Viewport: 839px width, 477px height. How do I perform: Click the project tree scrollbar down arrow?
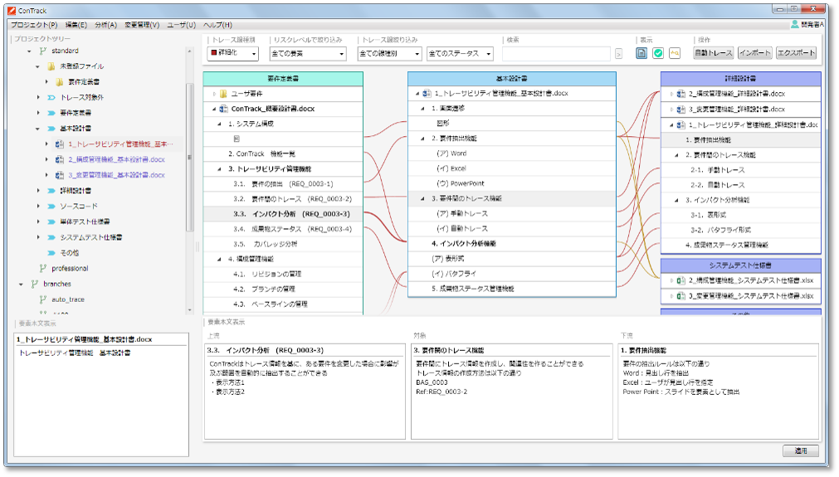click(x=189, y=310)
